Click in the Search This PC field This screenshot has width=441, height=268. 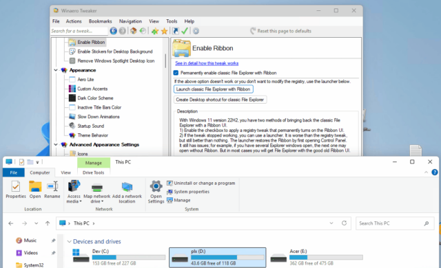[395, 223]
